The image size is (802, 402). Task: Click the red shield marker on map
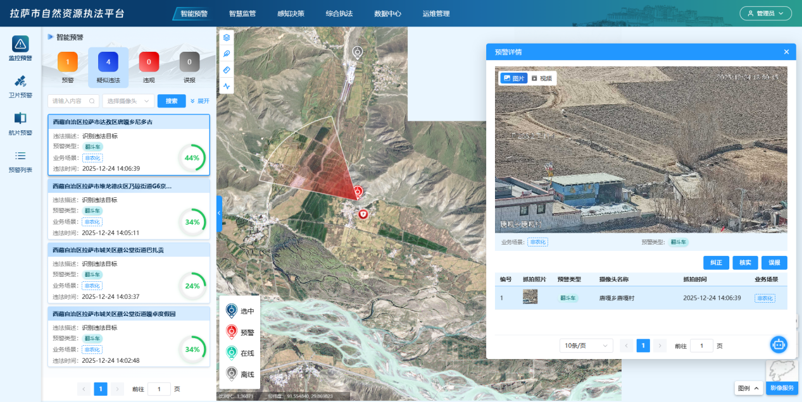click(x=363, y=215)
